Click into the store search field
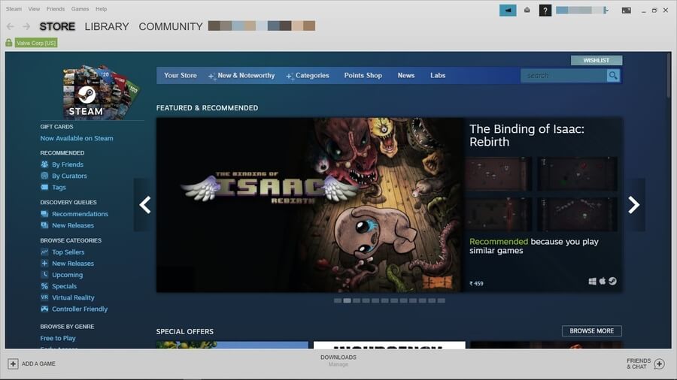 tap(564, 75)
